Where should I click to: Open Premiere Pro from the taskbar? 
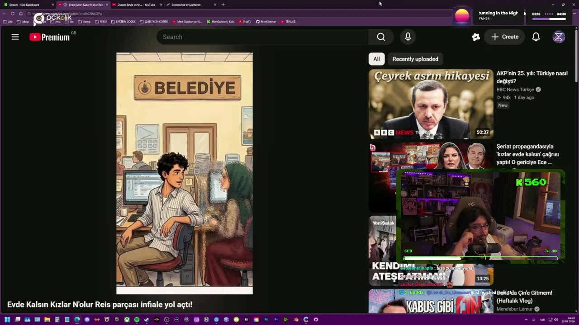tap(276, 320)
